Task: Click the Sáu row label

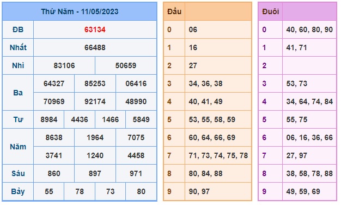Action: pyautogui.click(x=18, y=174)
